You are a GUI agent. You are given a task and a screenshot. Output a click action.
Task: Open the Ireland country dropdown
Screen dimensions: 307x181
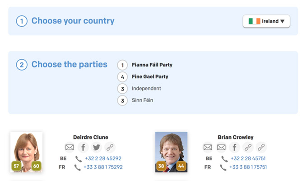[266, 21]
